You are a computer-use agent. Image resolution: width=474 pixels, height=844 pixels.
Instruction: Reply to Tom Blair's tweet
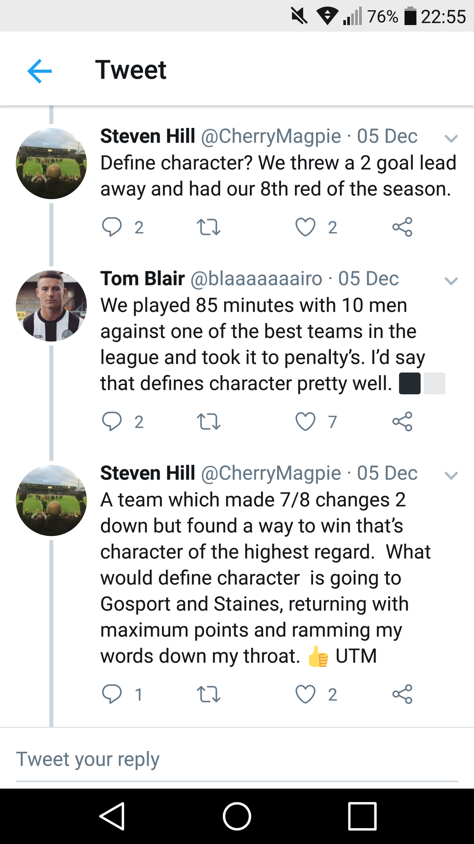[112, 422]
